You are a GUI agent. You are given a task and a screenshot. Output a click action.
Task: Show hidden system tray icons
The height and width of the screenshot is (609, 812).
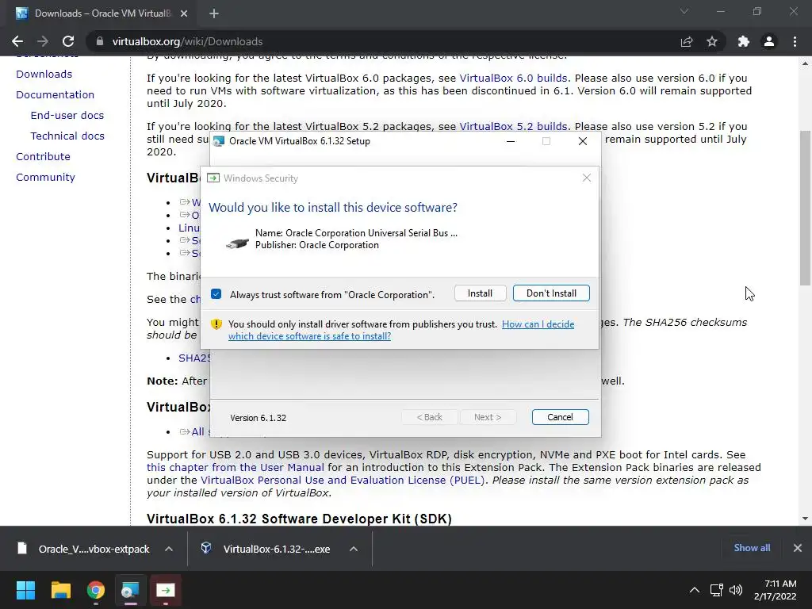(x=695, y=590)
